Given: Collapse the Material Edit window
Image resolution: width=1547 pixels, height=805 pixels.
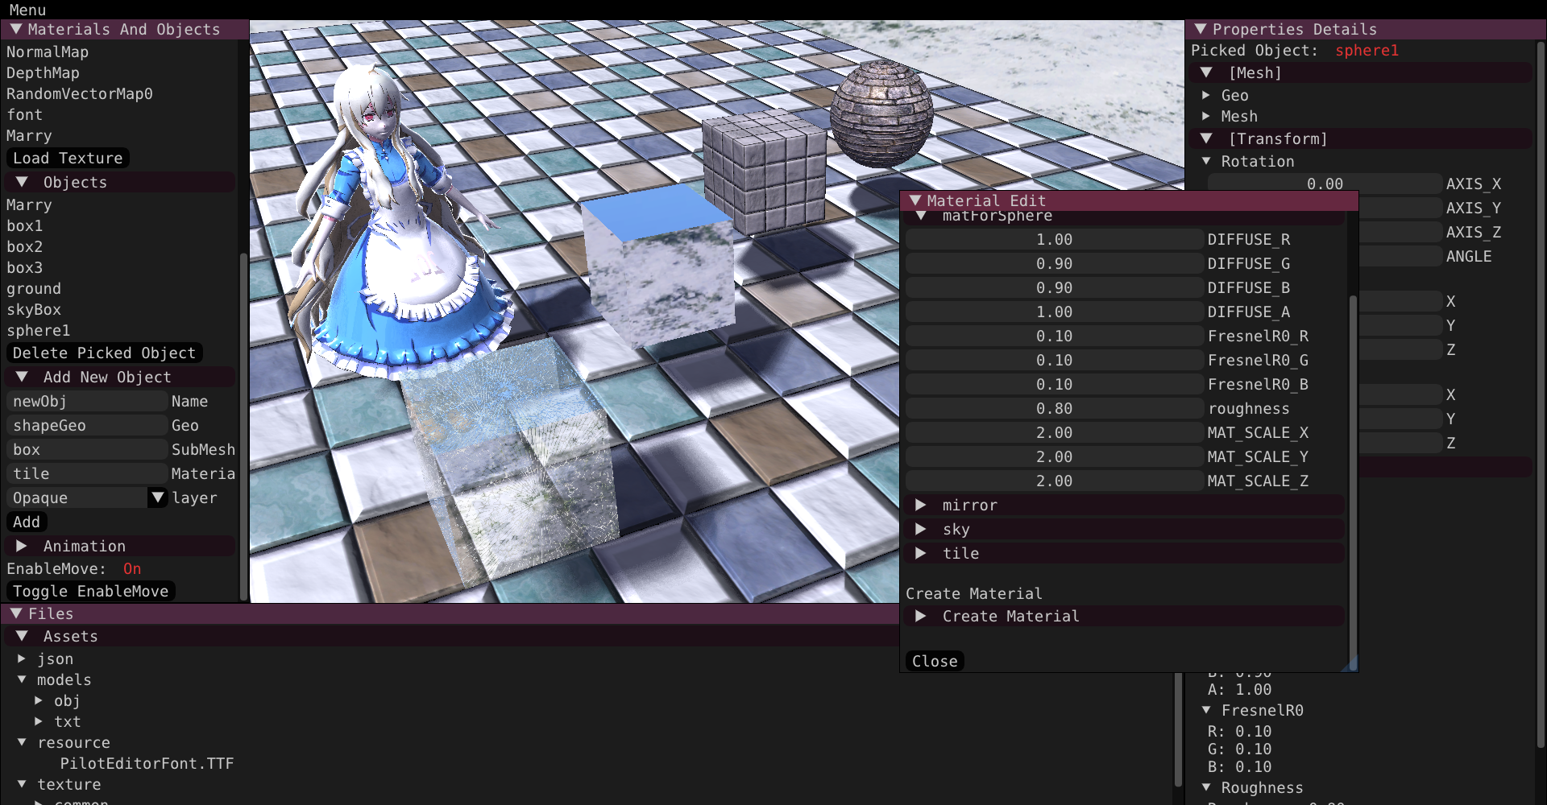Looking at the screenshot, I should [915, 200].
